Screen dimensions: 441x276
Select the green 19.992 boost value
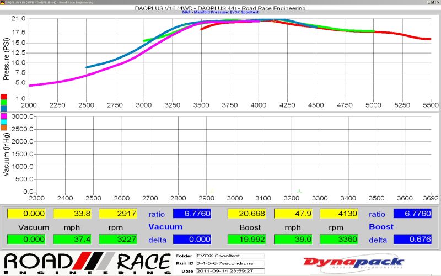point(246,239)
